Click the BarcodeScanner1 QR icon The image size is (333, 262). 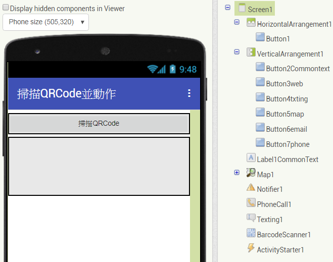click(251, 233)
